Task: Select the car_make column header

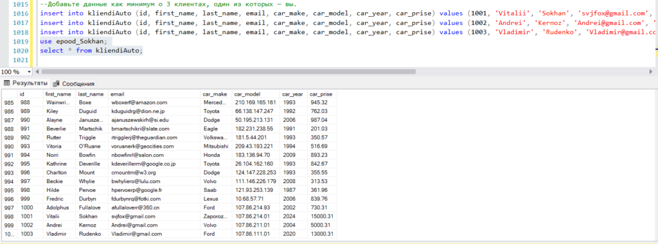Action: click(x=216, y=94)
